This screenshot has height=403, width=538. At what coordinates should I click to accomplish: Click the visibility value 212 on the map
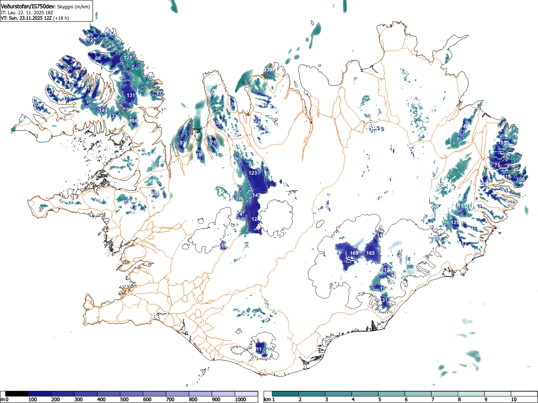point(385,270)
